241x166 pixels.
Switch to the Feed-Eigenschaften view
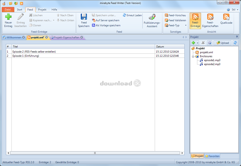[x=210, y=21]
